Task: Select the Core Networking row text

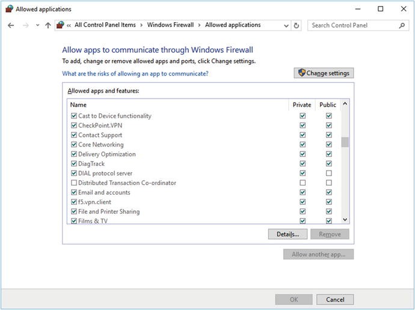Action: (101, 145)
